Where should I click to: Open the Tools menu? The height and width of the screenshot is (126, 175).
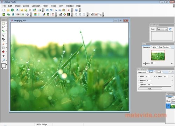(x=54, y=6)
